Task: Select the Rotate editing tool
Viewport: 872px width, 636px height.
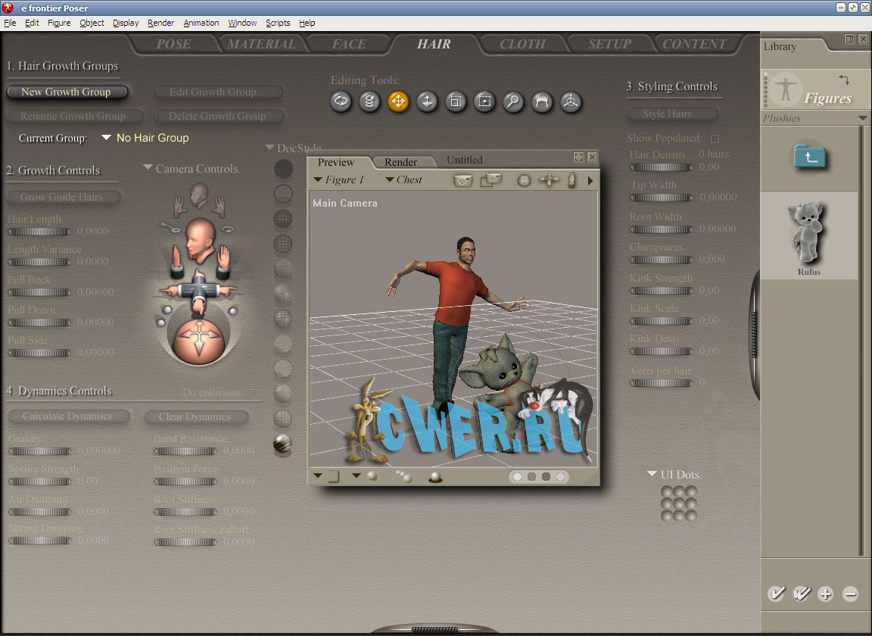Action: tap(341, 101)
